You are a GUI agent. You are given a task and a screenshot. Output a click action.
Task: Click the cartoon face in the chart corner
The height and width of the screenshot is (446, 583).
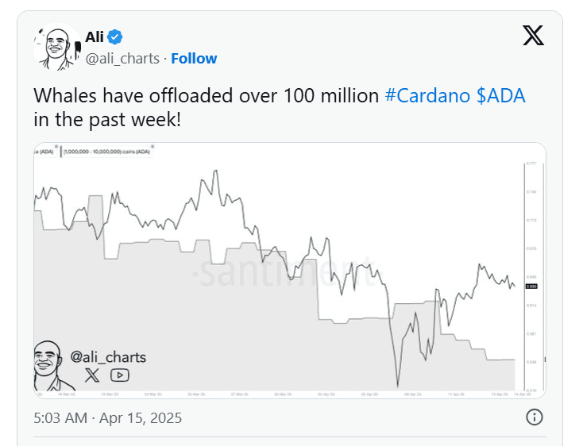(49, 365)
